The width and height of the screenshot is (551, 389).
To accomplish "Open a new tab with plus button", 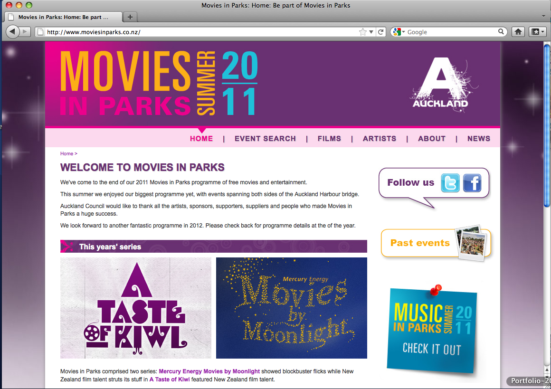I will 130,17.
